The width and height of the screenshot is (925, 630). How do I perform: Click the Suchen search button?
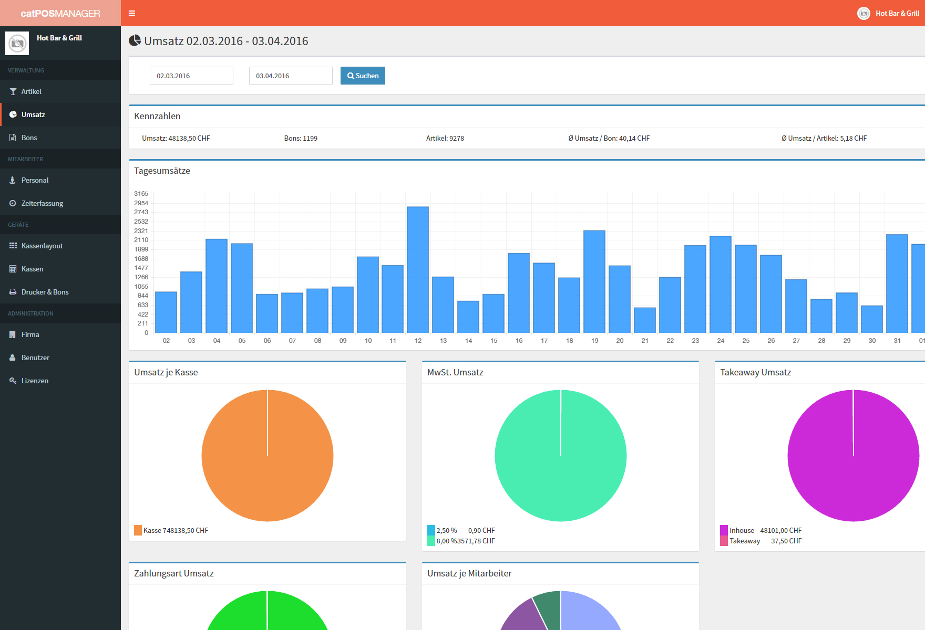click(x=363, y=76)
